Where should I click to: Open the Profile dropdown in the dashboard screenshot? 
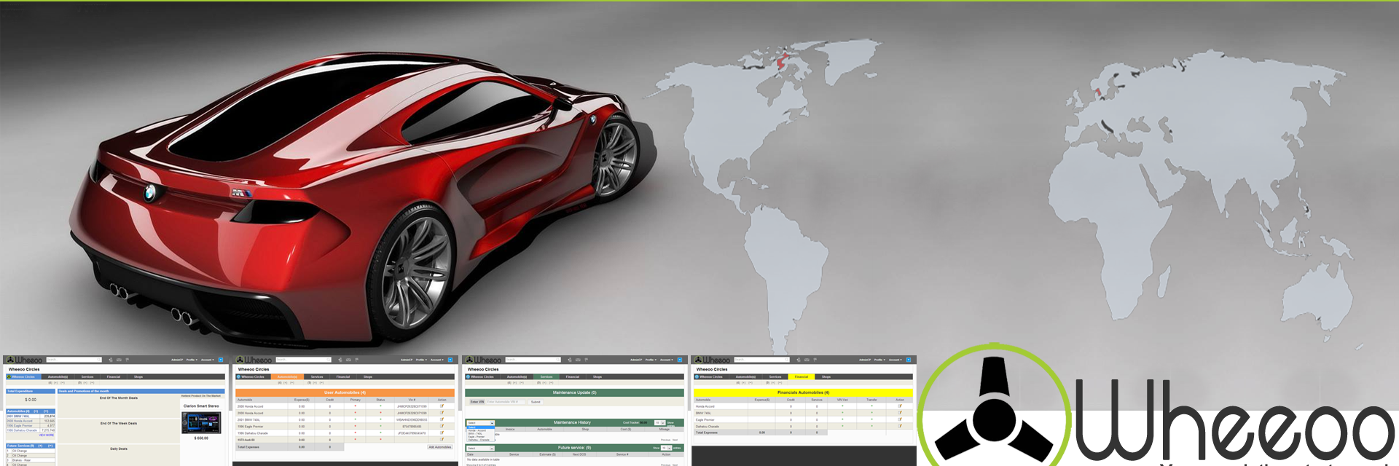pos(192,360)
